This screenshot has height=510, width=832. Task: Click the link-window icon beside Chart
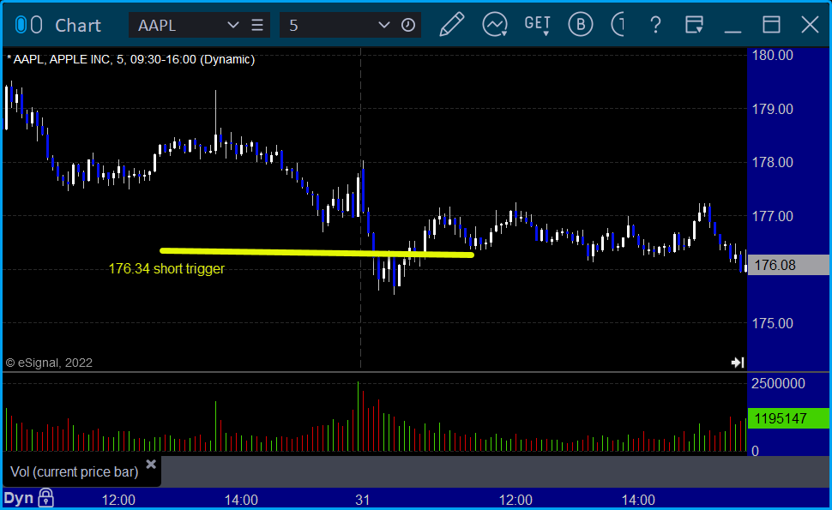coord(28,25)
